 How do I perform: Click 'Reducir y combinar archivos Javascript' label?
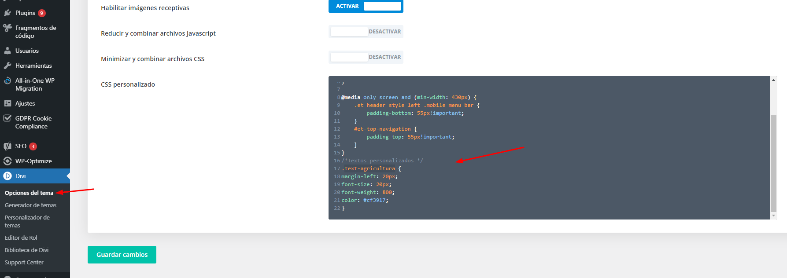click(158, 33)
